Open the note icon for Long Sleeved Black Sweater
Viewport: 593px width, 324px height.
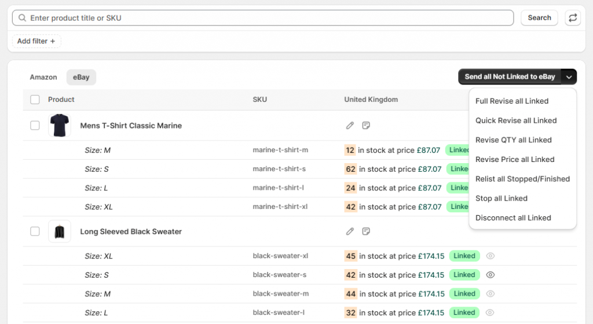(x=366, y=231)
